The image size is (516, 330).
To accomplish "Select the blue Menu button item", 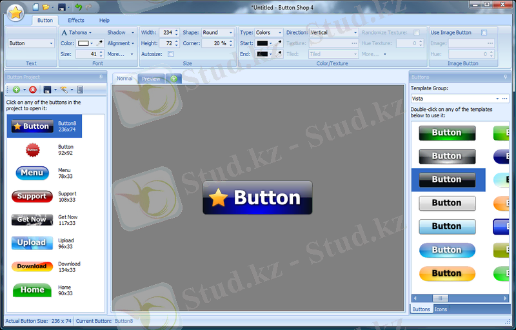I will point(45,173).
